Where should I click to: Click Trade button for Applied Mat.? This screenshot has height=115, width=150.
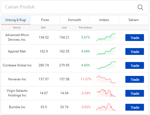coord(135,52)
